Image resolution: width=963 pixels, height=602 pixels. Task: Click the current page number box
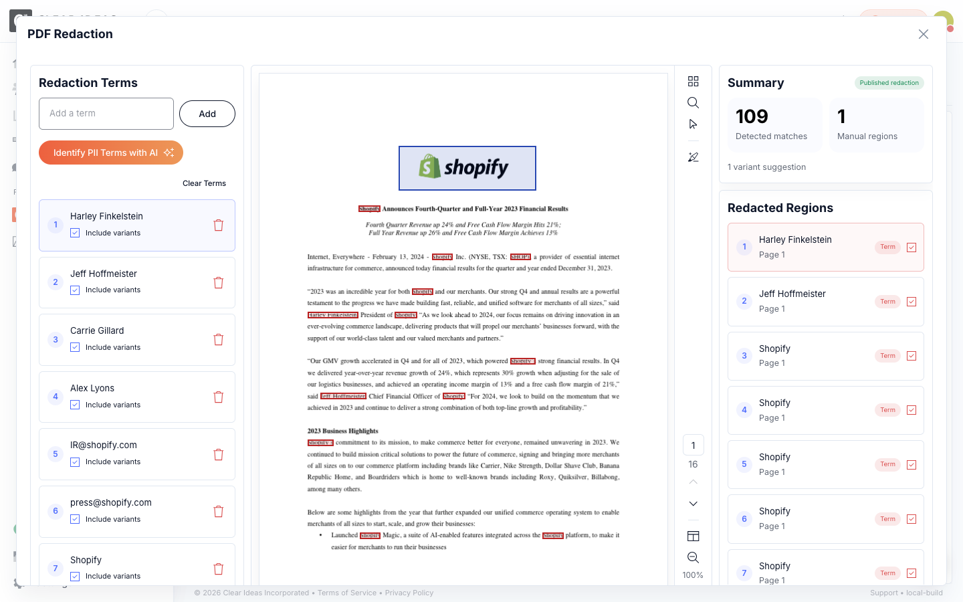pos(693,445)
